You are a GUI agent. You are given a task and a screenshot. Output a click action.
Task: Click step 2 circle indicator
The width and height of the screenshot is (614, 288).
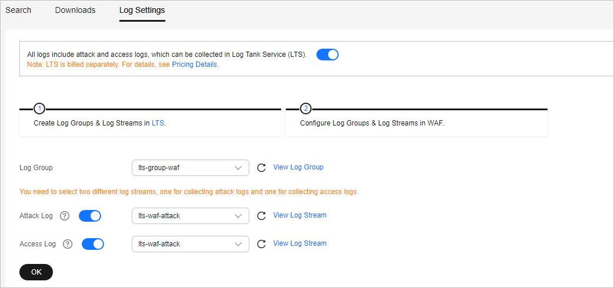pos(306,109)
